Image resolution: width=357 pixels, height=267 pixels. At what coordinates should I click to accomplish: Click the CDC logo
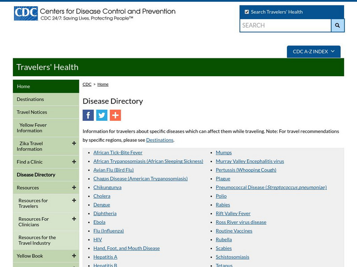point(26,13)
